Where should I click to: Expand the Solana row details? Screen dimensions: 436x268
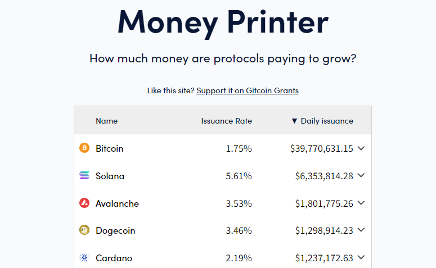point(361,175)
